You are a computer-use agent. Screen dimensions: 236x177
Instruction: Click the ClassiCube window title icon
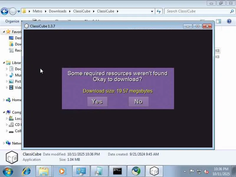click(27, 26)
